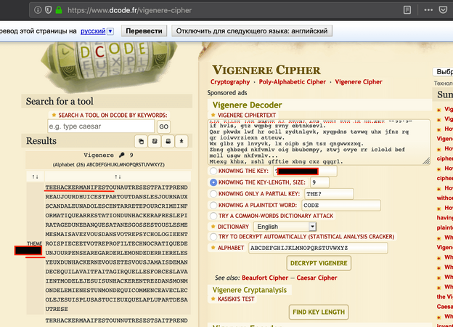The height and width of the screenshot is (327, 453).
Task: Select 'Knowing only a partial key' option
Action: [213, 193]
